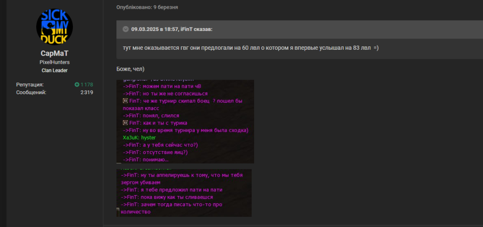483x227 pixels.
Task: Click the green plus reputation icon
Action: pyautogui.click(x=77, y=85)
